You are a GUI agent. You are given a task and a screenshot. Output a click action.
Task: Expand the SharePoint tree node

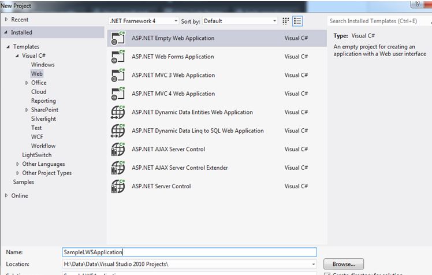tap(27, 110)
